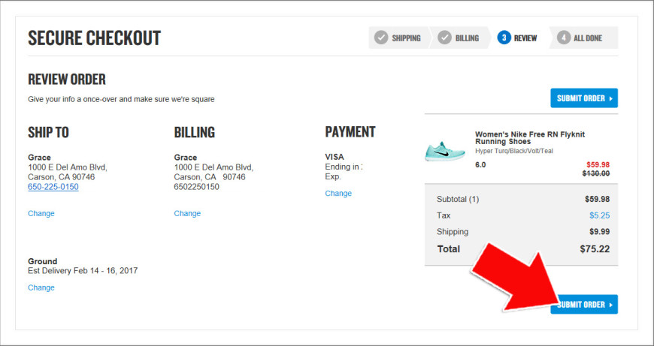Image resolution: width=654 pixels, height=346 pixels.
Task: Click the Secure Checkout heading
Action: click(94, 38)
